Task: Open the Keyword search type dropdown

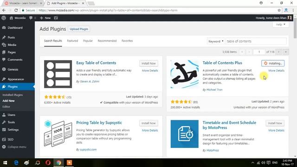Action: tap(216, 41)
